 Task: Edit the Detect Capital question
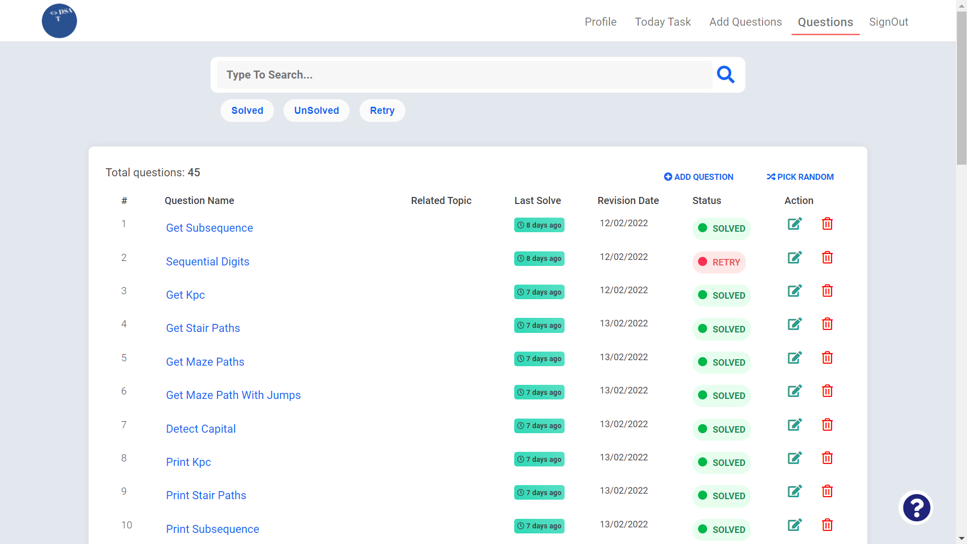pos(794,425)
